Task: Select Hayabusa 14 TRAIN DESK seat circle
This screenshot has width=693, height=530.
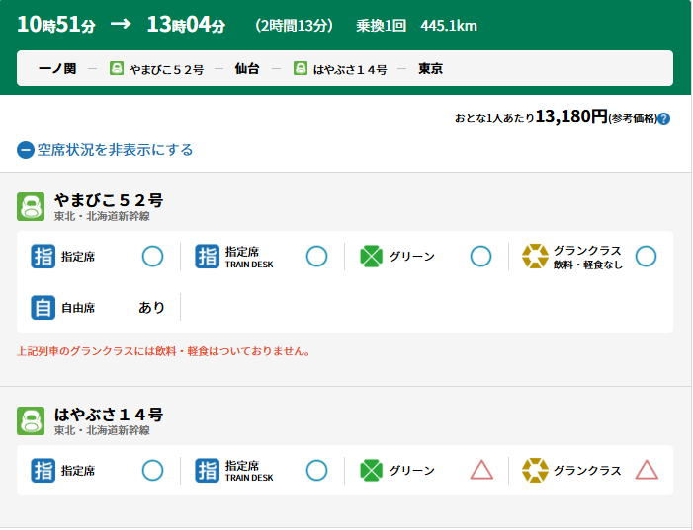Action: click(316, 471)
